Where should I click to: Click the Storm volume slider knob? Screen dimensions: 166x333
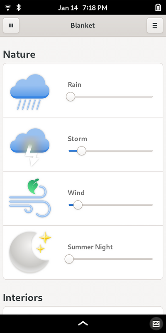[81, 151]
